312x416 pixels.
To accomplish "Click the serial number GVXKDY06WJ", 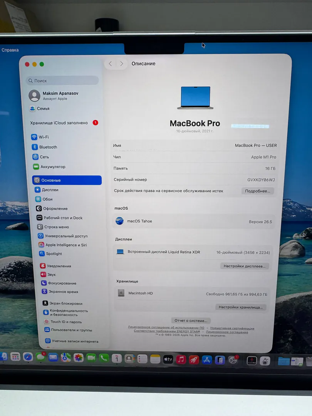I will click(x=261, y=180).
